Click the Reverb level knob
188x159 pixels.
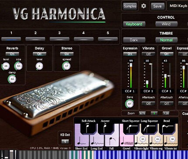pos(6,66)
